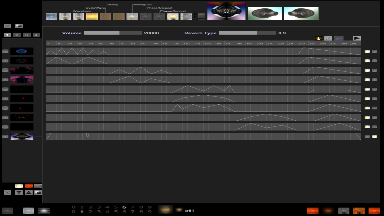The height and width of the screenshot is (216, 384).
Task: Click the 120 marker on the timeline ruler
Action: [176, 43]
